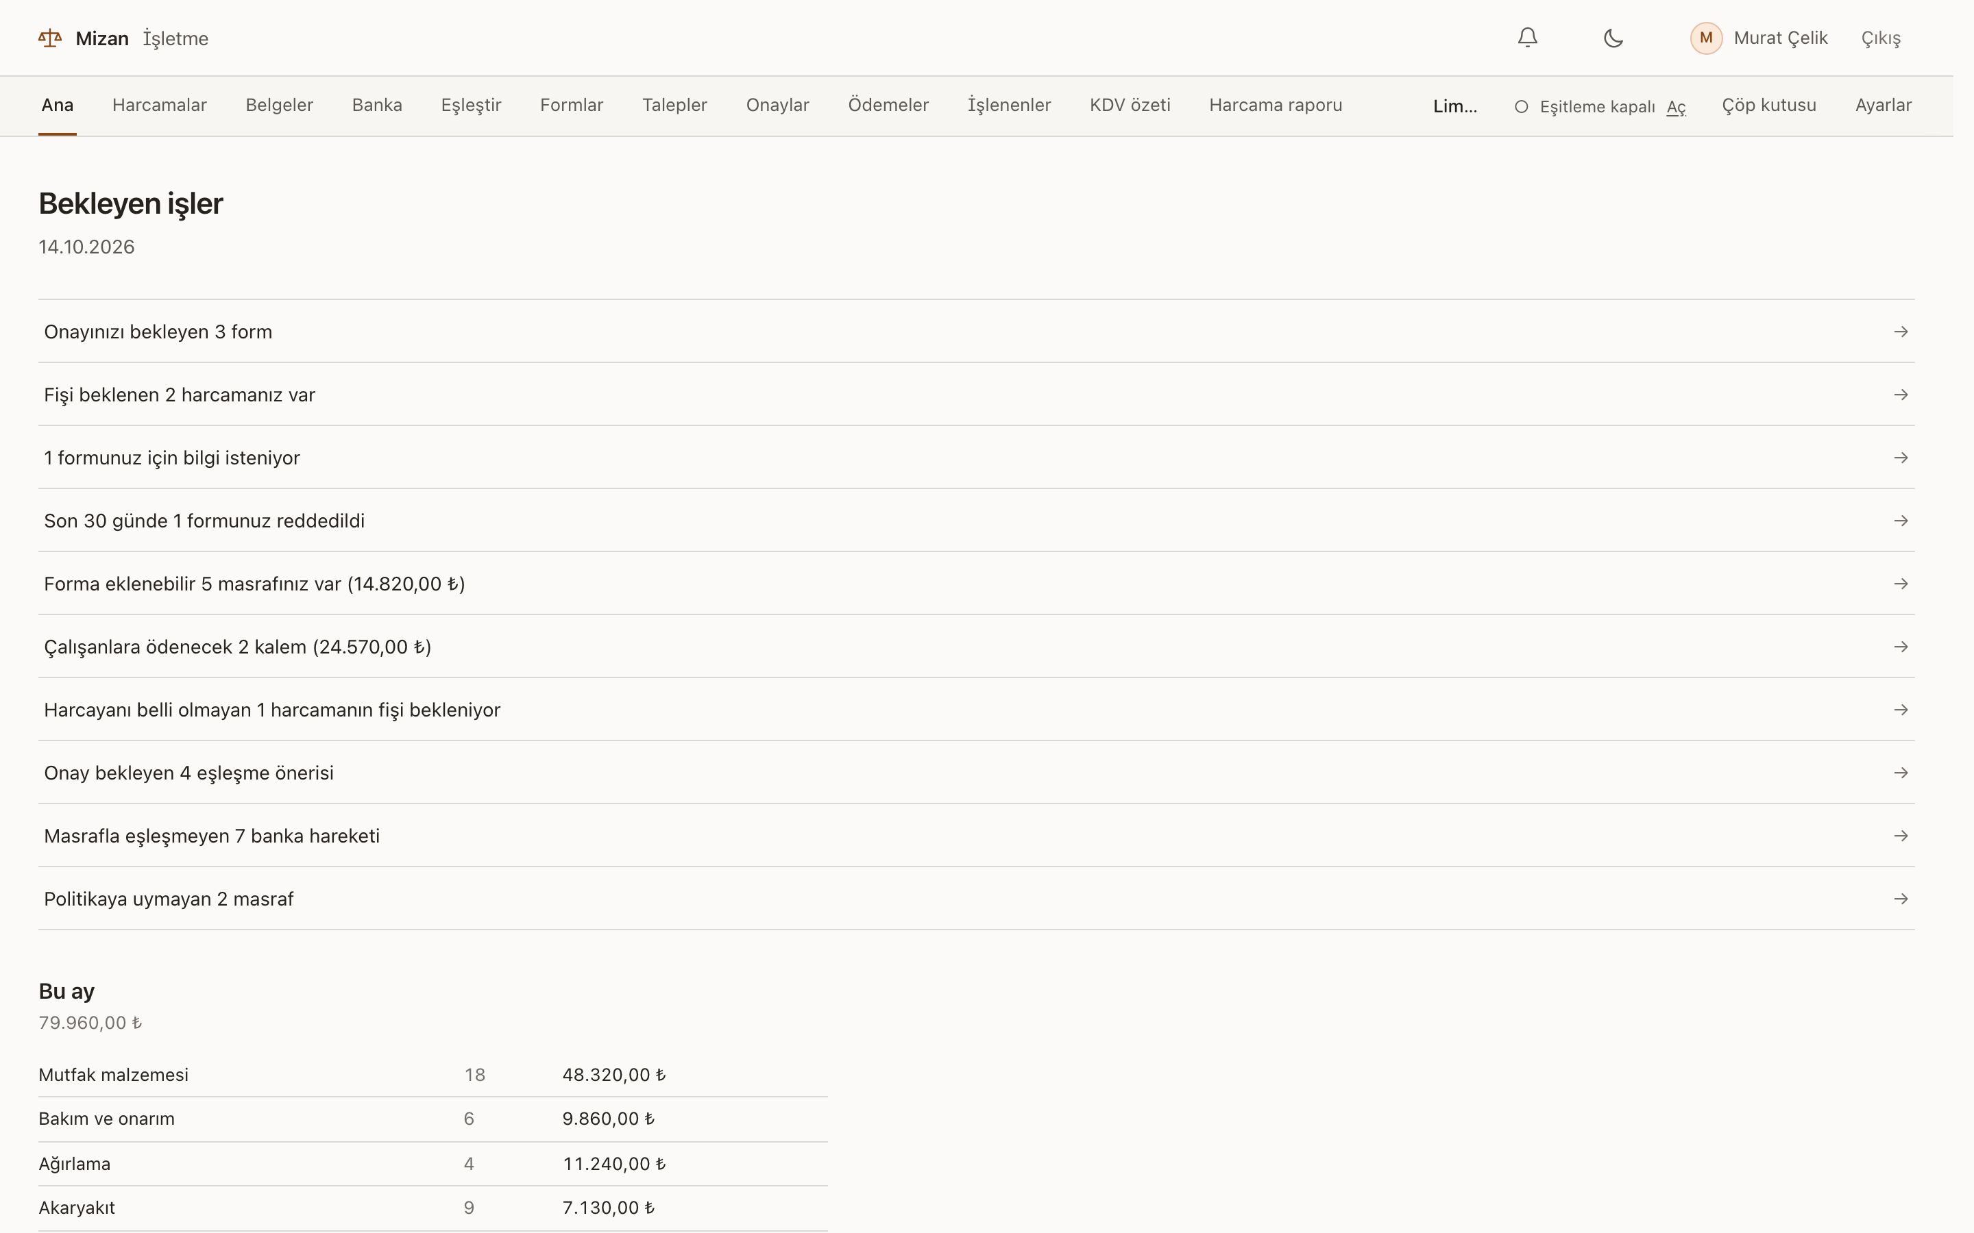
Task: Open the notifications bell
Action: coord(1527,38)
